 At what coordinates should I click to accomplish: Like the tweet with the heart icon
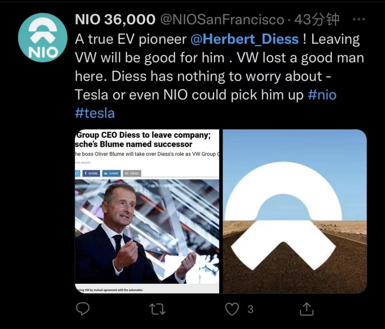tap(233, 309)
